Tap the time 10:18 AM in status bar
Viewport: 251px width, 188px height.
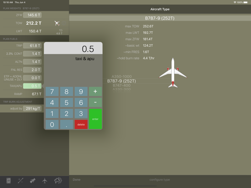coord(8,2)
